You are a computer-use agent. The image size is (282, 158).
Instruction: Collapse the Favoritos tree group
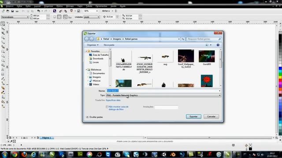(86, 51)
